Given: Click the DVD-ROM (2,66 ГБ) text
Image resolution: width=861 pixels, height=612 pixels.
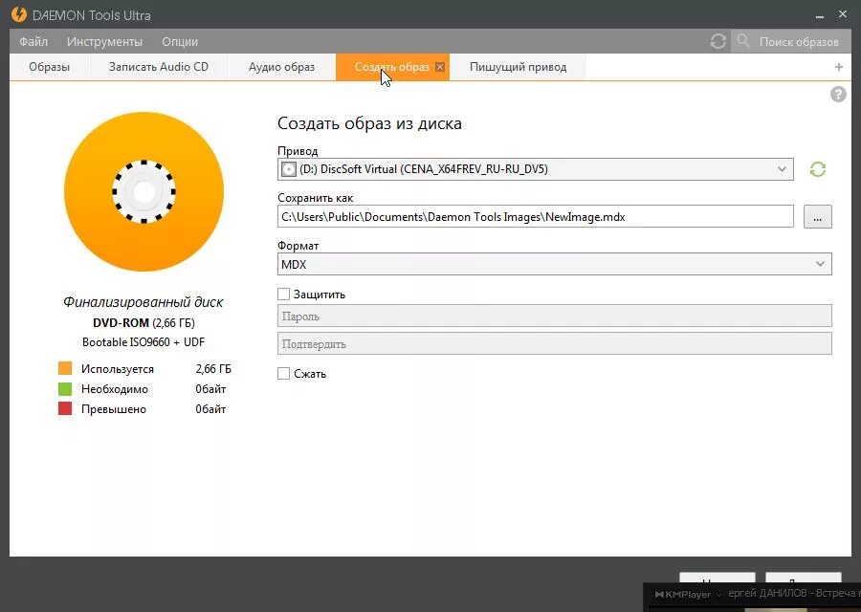Looking at the screenshot, I should pos(143,323).
